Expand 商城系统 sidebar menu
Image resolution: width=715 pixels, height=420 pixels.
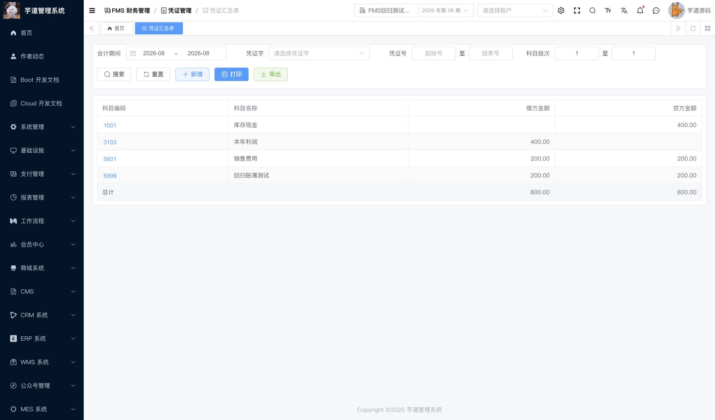[x=42, y=268]
